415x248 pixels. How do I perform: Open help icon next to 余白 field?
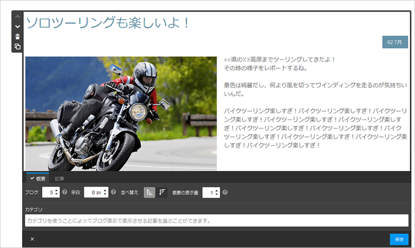pyautogui.click(x=113, y=192)
